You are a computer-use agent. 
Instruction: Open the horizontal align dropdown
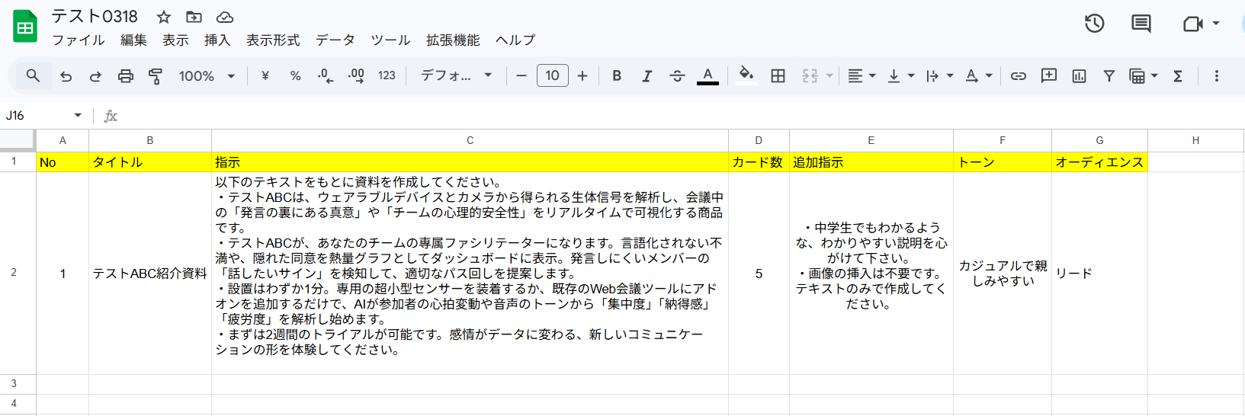click(x=862, y=76)
